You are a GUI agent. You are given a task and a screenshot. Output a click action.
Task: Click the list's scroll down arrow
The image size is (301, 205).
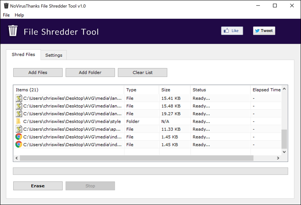tap(284, 152)
